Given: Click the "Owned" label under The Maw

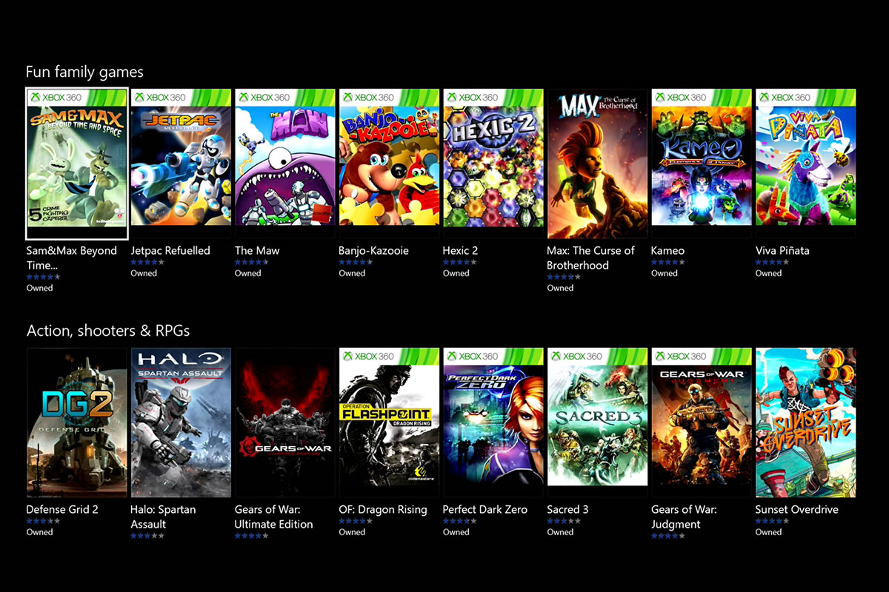Looking at the screenshot, I should (x=248, y=273).
